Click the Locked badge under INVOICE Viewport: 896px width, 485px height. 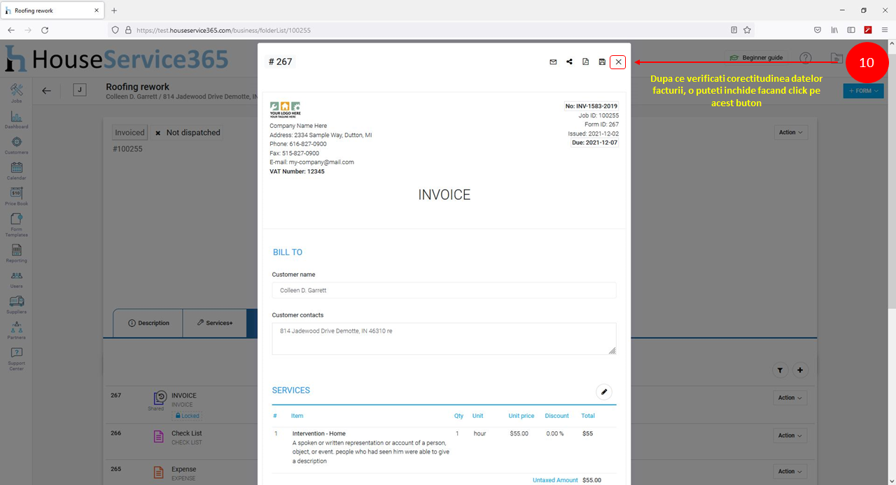point(186,416)
